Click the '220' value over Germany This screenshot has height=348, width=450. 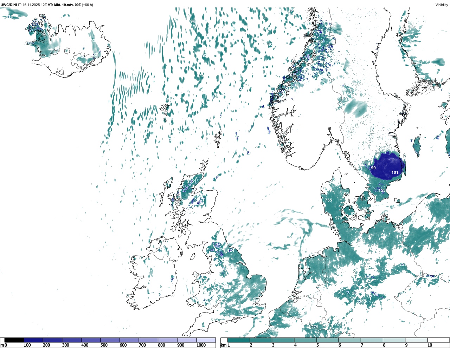360,302
